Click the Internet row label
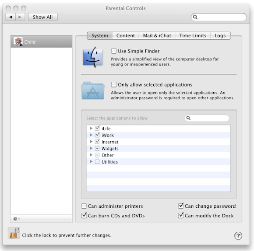The height and width of the screenshot is (251, 254). coord(110,142)
